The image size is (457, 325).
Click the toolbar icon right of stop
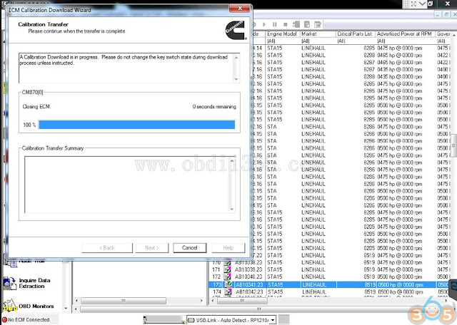296,25
